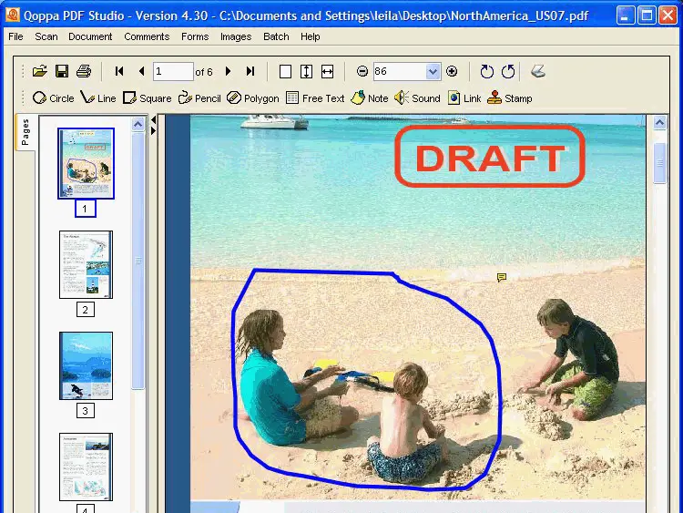Viewport: 683px width, 513px height.
Task: Select the Circle annotation tool
Action: [53, 98]
